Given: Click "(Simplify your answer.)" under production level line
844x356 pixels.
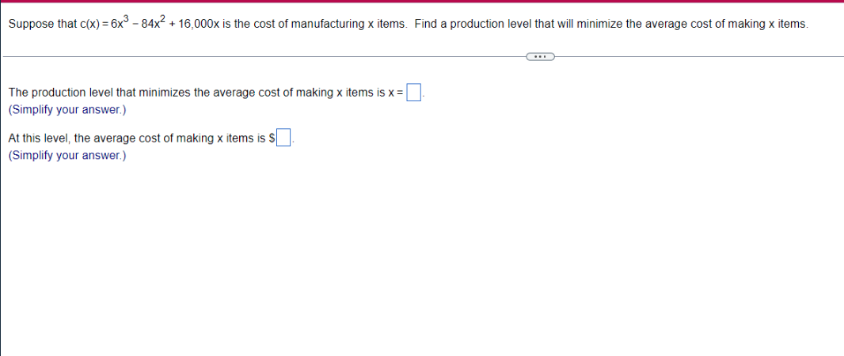Looking at the screenshot, I should click(67, 110).
